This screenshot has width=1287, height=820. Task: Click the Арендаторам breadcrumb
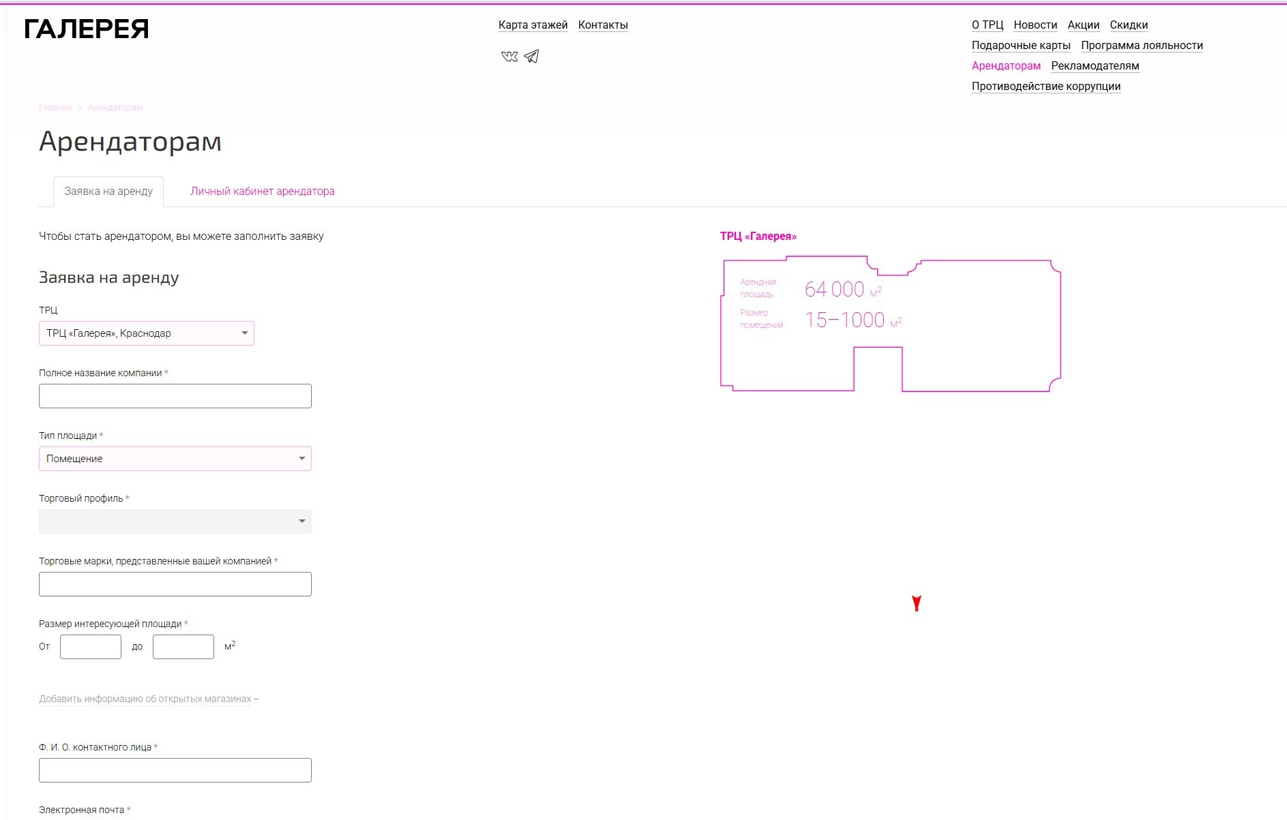click(115, 108)
